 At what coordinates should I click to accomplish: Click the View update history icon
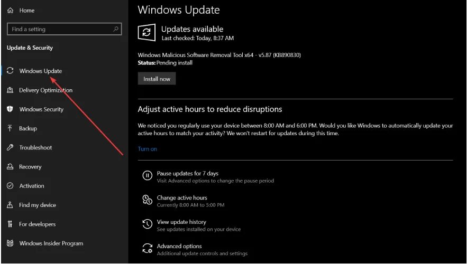tap(147, 224)
